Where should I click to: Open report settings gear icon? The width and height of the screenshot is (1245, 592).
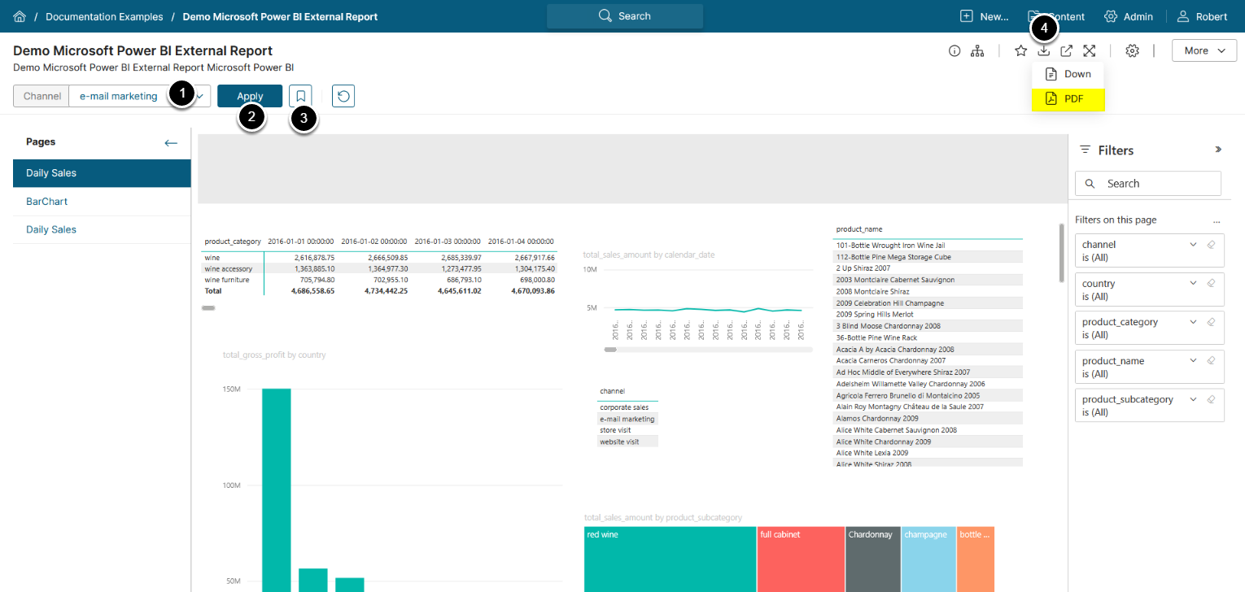click(1132, 50)
